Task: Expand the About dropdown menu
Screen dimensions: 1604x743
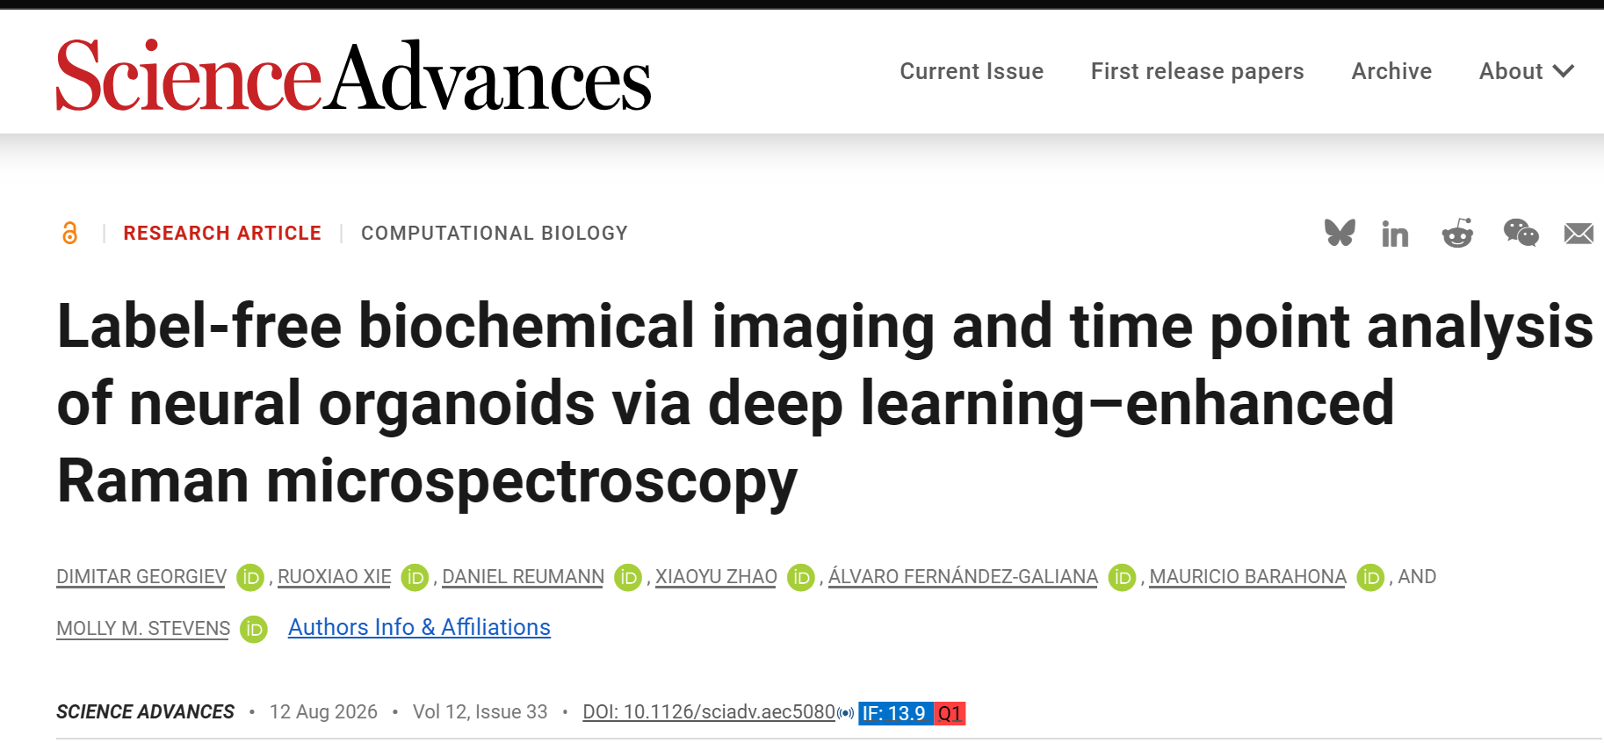Action: tap(1527, 71)
